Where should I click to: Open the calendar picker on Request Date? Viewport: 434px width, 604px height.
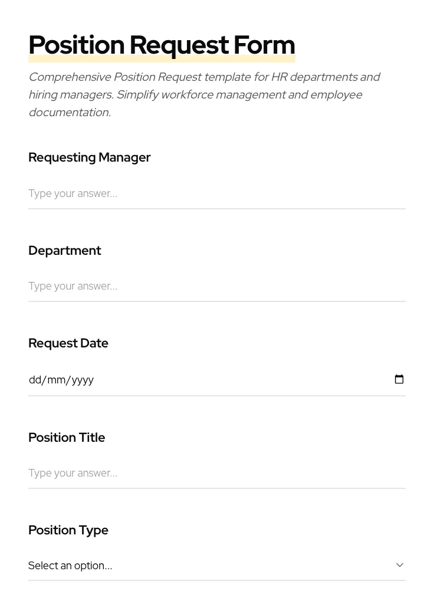tap(399, 379)
